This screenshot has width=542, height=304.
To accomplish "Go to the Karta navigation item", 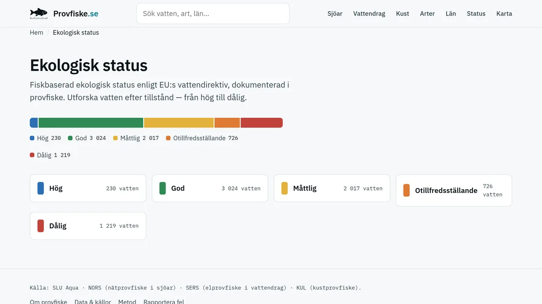I will [504, 14].
